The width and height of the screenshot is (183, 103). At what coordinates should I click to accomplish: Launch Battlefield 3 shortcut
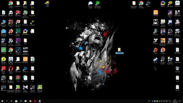pyautogui.click(x=170, y=41)
